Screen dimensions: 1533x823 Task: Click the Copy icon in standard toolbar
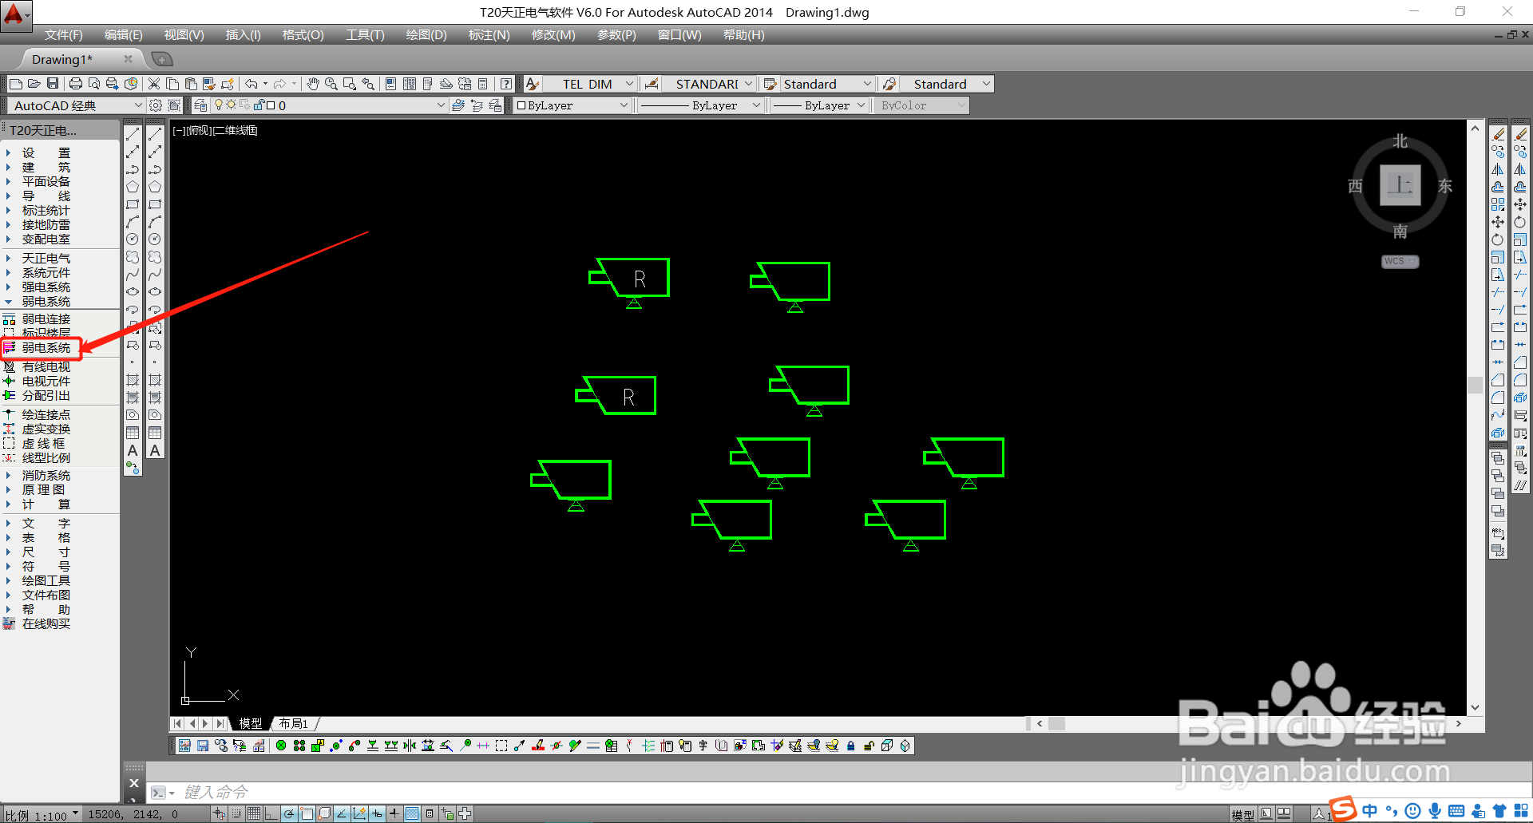coord(172,84)
